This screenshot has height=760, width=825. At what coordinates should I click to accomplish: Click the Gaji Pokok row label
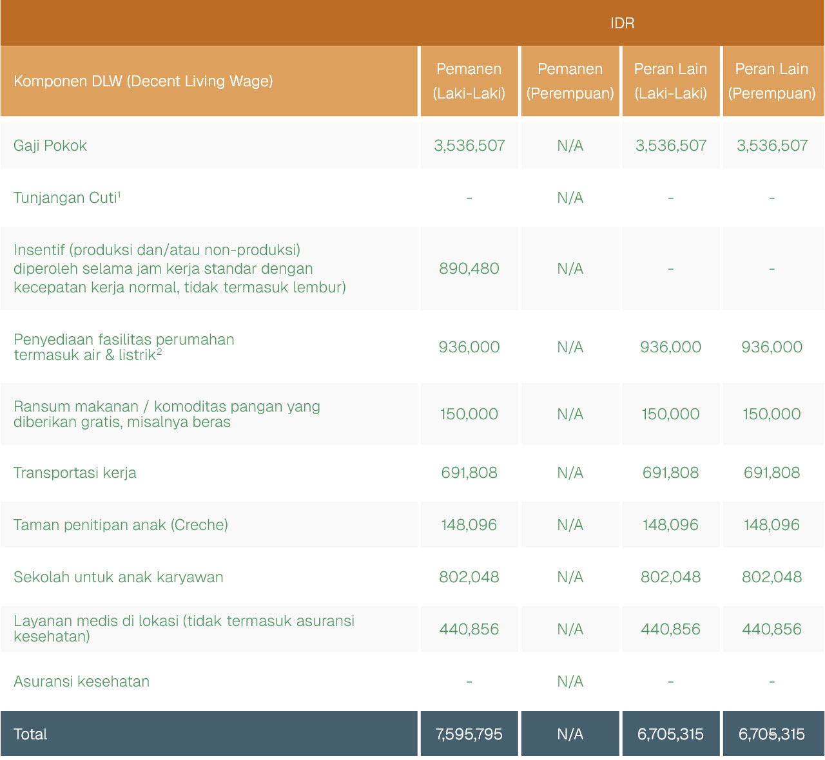tap(50, 146)
